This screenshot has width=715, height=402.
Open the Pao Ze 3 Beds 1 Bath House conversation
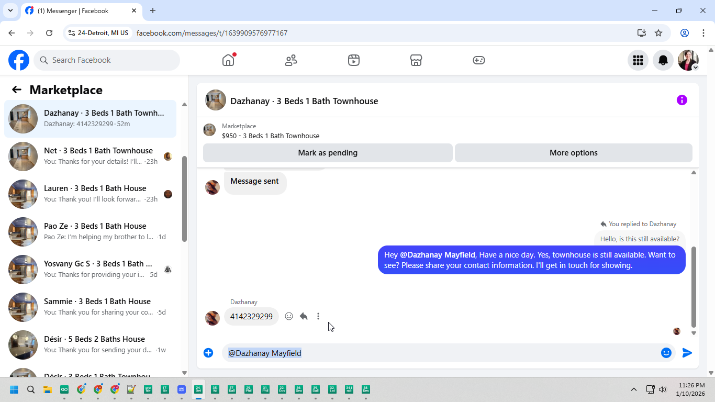[x=90, y=232]
